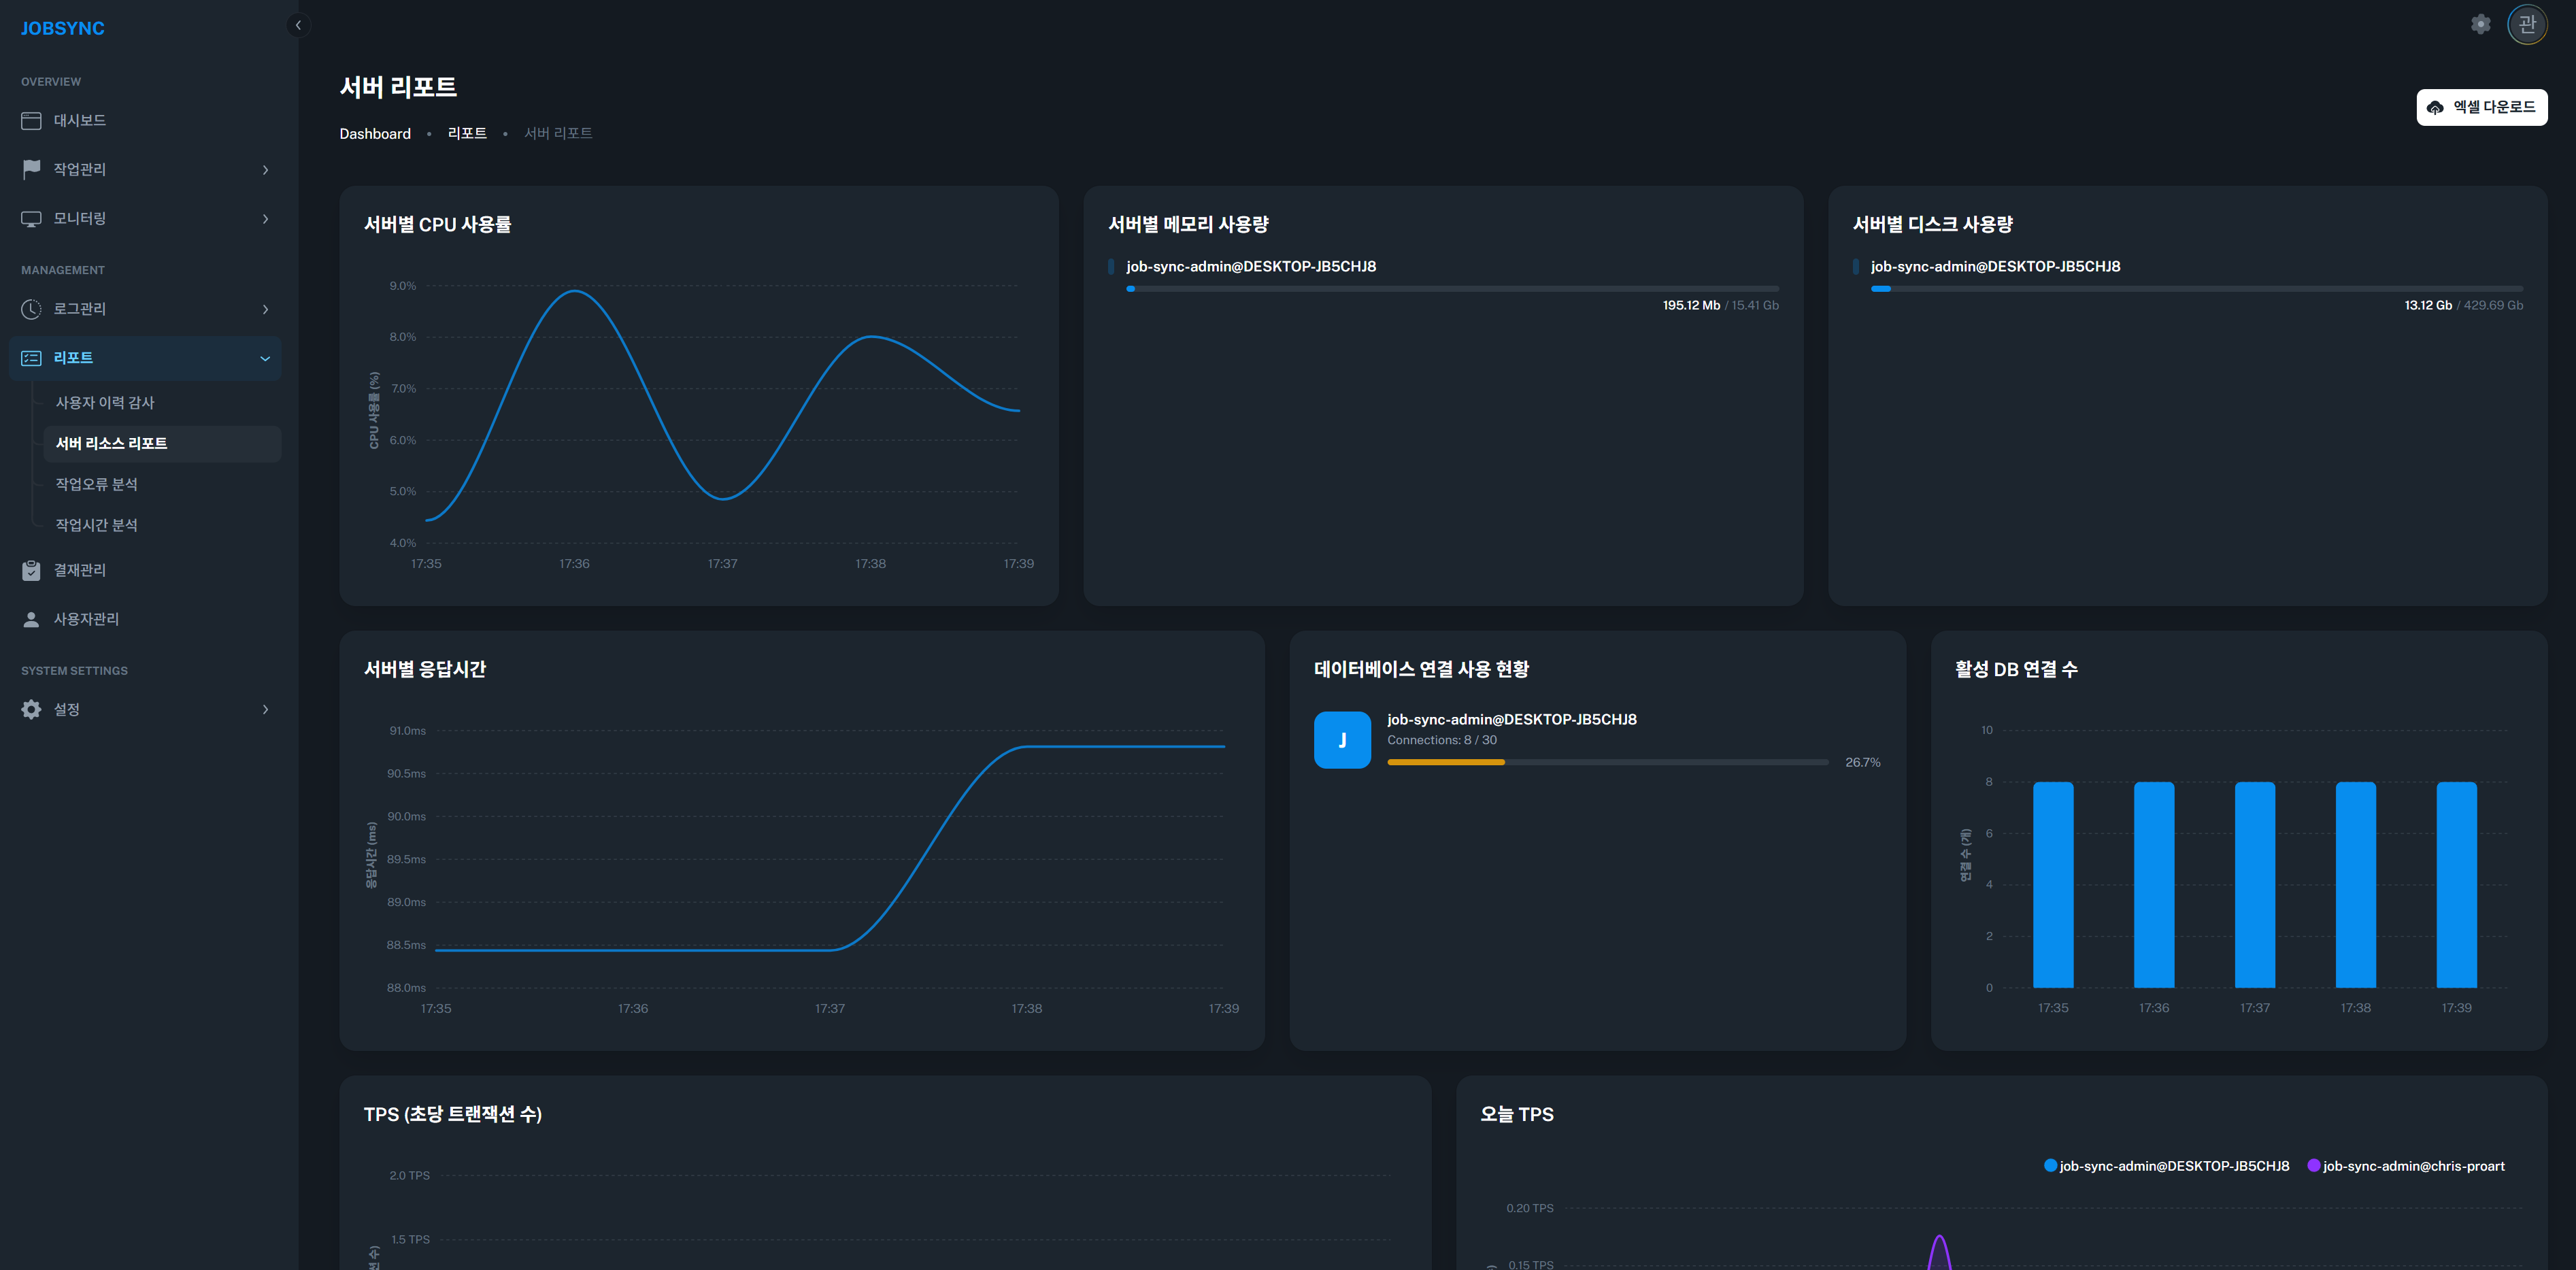The width and height of the screenshot is (2576, 1270).
Task: Click the memory card server name job-sync-admin@DESKTOP-JB5CHJ8
Action: 1251,266
